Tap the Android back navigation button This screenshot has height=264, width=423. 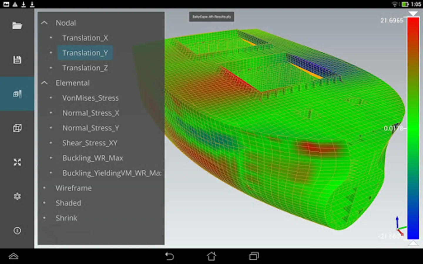click(x=169, y=256)
